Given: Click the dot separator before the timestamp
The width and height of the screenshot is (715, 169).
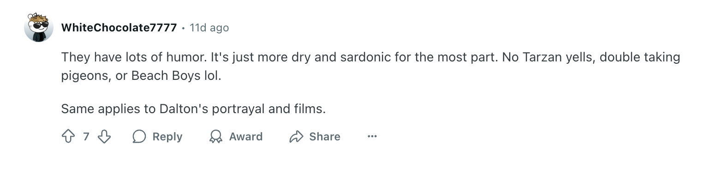Looking at the screenshot, I should click(184, 28).
